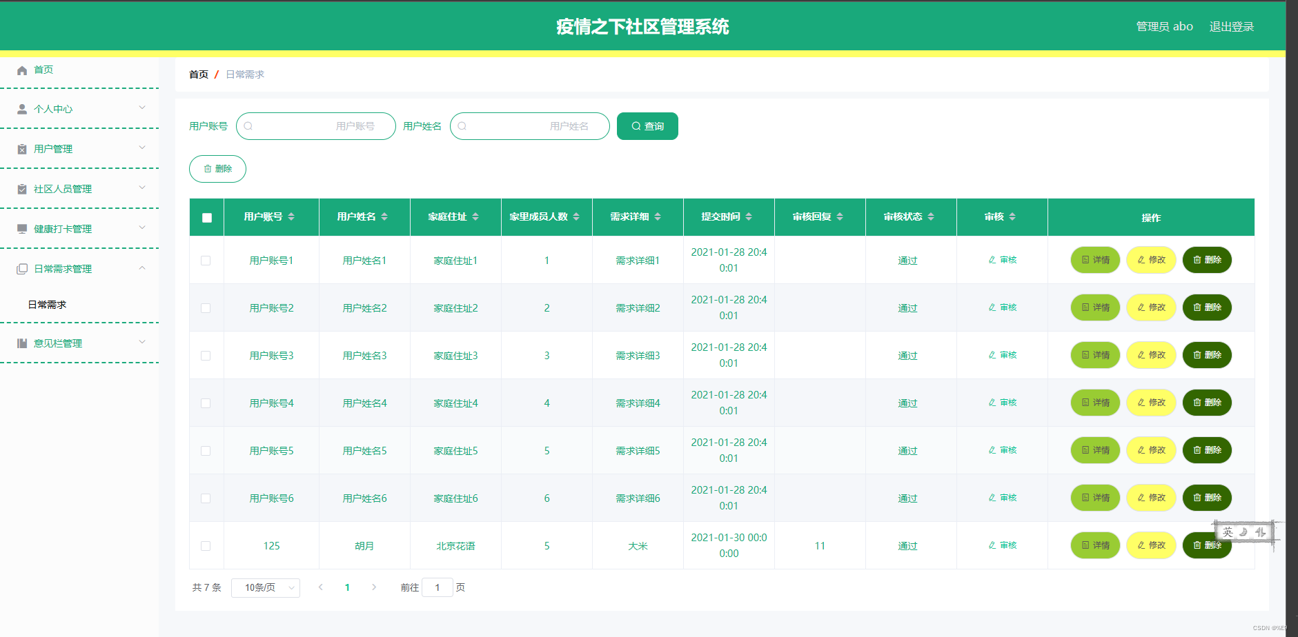Click the person icon for 个人中心

(22, 109)
